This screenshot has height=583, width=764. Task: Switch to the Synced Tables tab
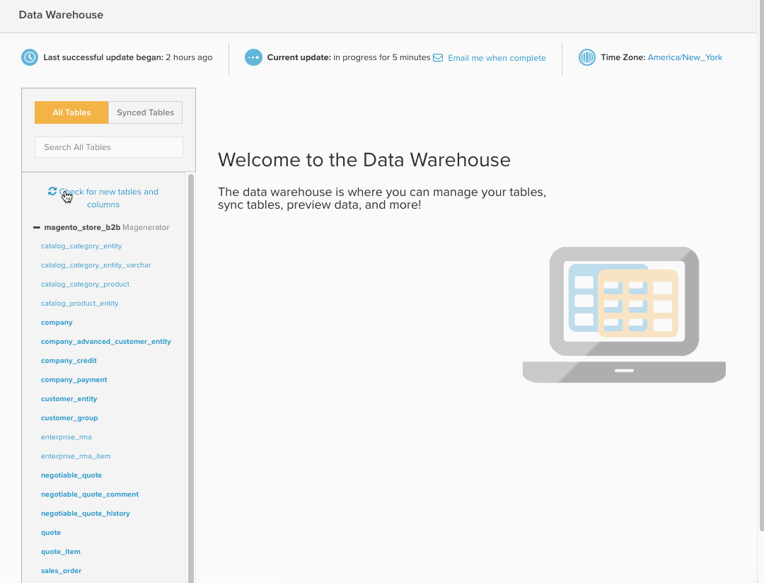tap(145, 112)
